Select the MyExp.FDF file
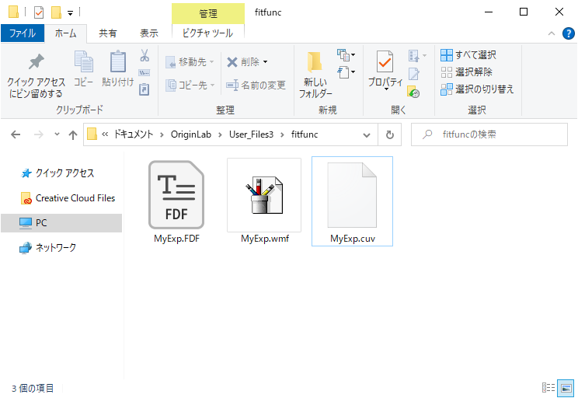This screenshot has width=578, height=398. 176,201
